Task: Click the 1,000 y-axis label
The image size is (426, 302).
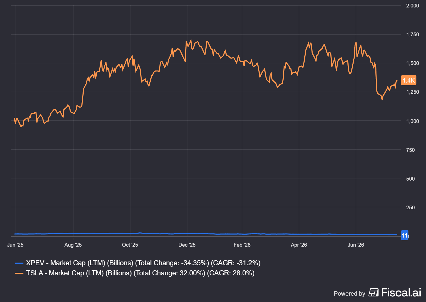Action: point(412,121)
